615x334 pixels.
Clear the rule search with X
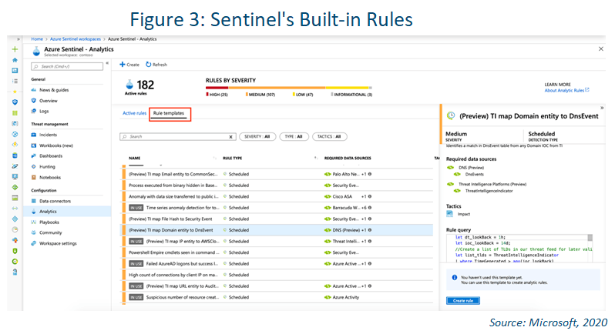pyautogui.click(x=231, y=137)
